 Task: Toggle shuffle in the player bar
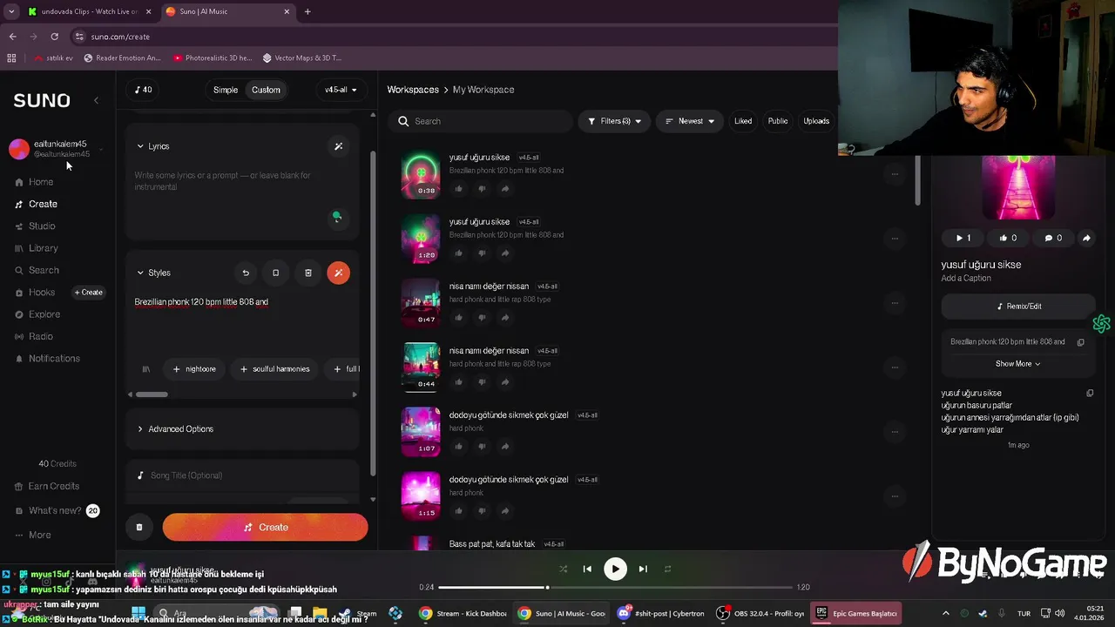pos(563,569)
